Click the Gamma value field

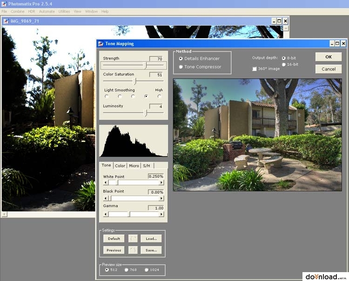pos(156,208)
